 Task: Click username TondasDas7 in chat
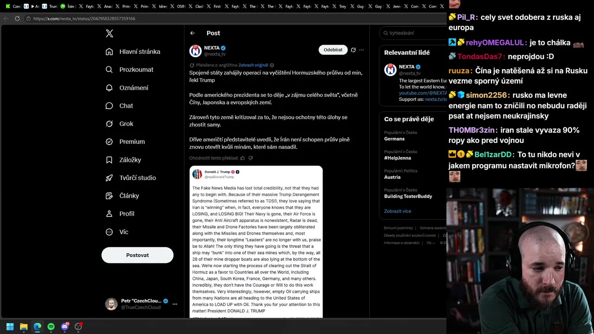(x=480, y=57)
